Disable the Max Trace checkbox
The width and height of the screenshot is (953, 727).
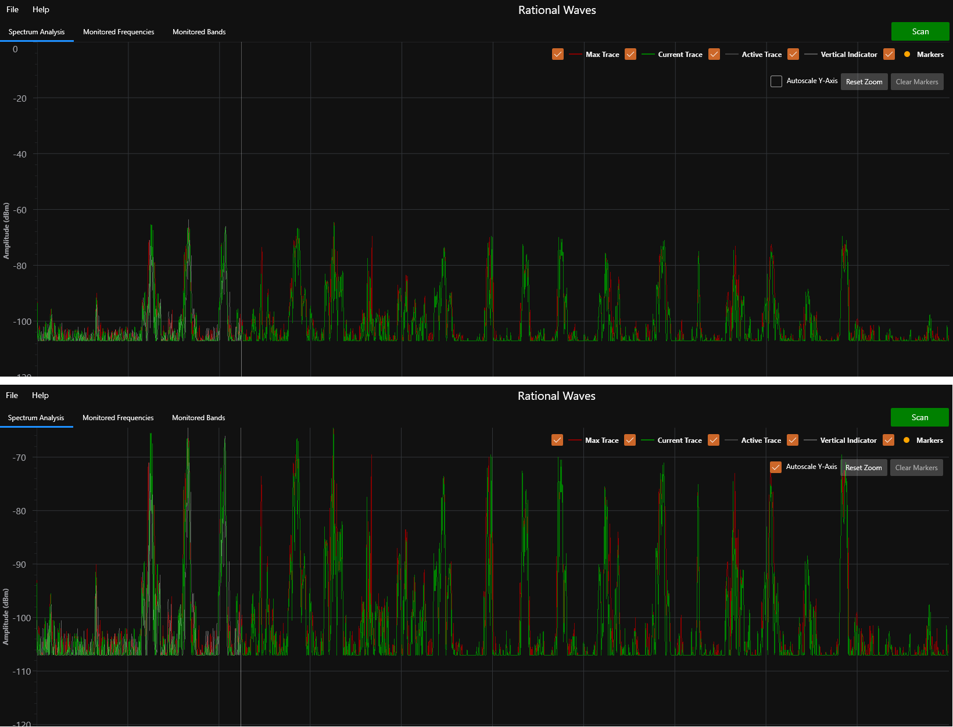tap(557, 54)
